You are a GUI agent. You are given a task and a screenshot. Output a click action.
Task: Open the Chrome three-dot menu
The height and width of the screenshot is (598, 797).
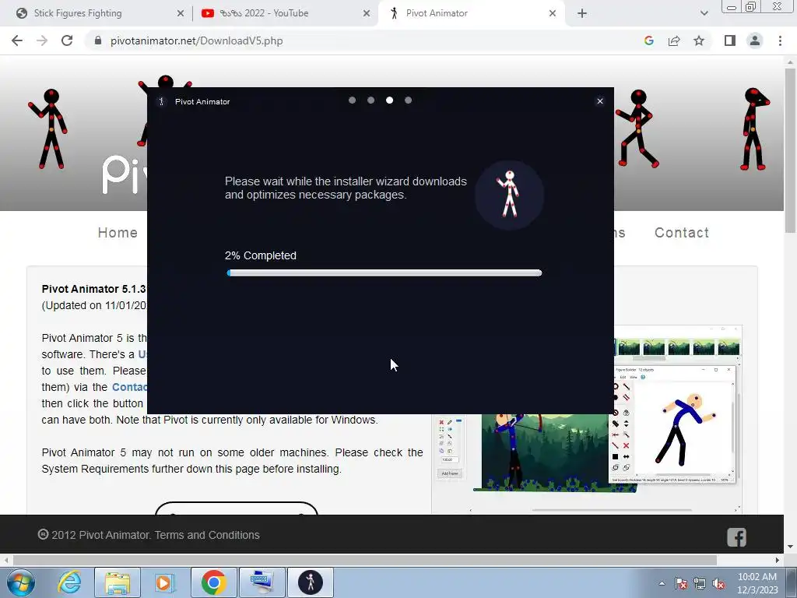(780, 40)
